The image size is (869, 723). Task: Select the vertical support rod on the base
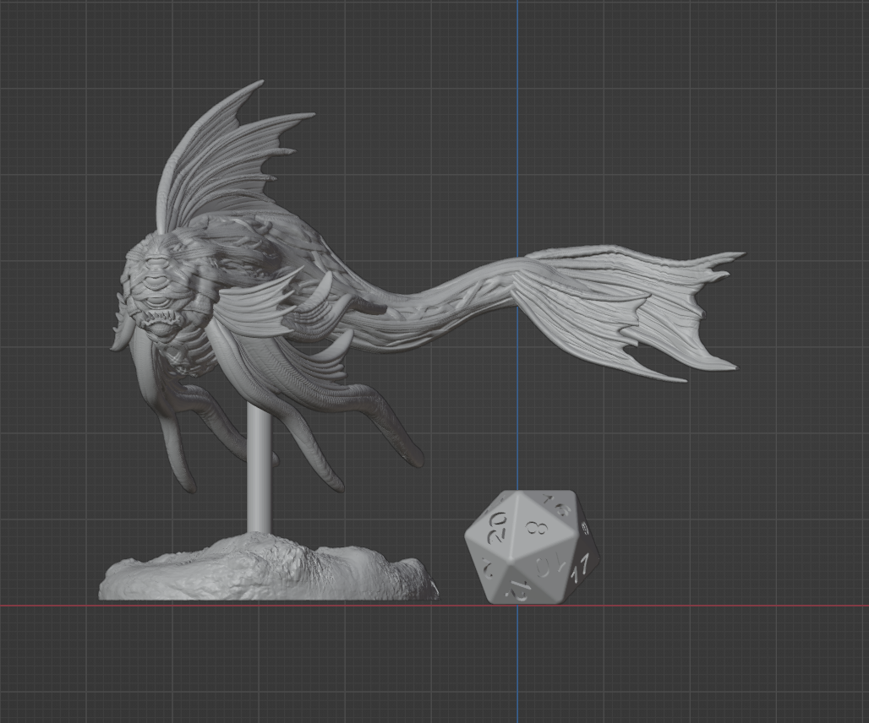point(259,470)
